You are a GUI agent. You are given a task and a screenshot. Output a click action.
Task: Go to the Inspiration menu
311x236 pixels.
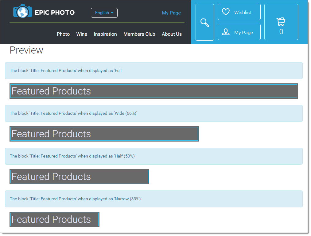pyautogui.click(x=105, y=34)
